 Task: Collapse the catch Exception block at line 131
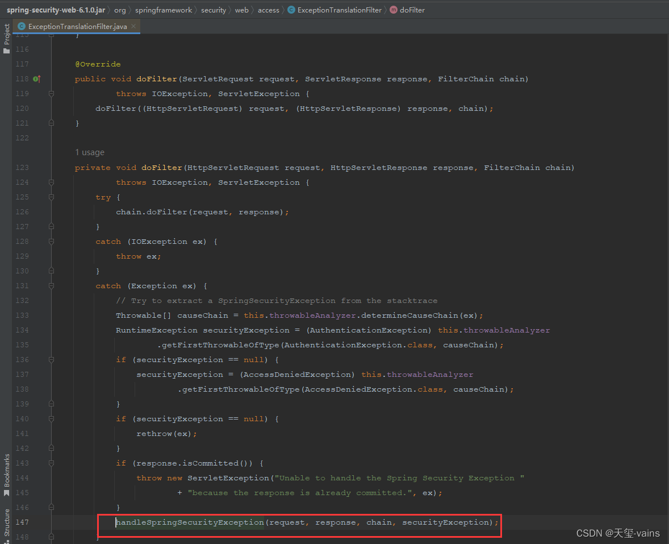tap(51, 286)
